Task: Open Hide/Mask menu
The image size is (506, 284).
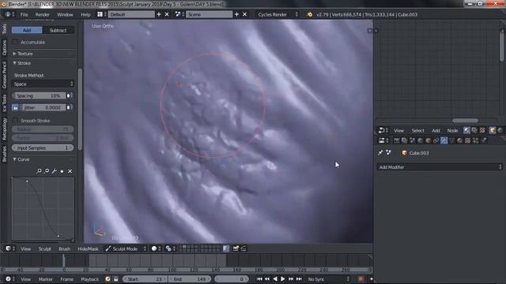Action: point(88,249)
